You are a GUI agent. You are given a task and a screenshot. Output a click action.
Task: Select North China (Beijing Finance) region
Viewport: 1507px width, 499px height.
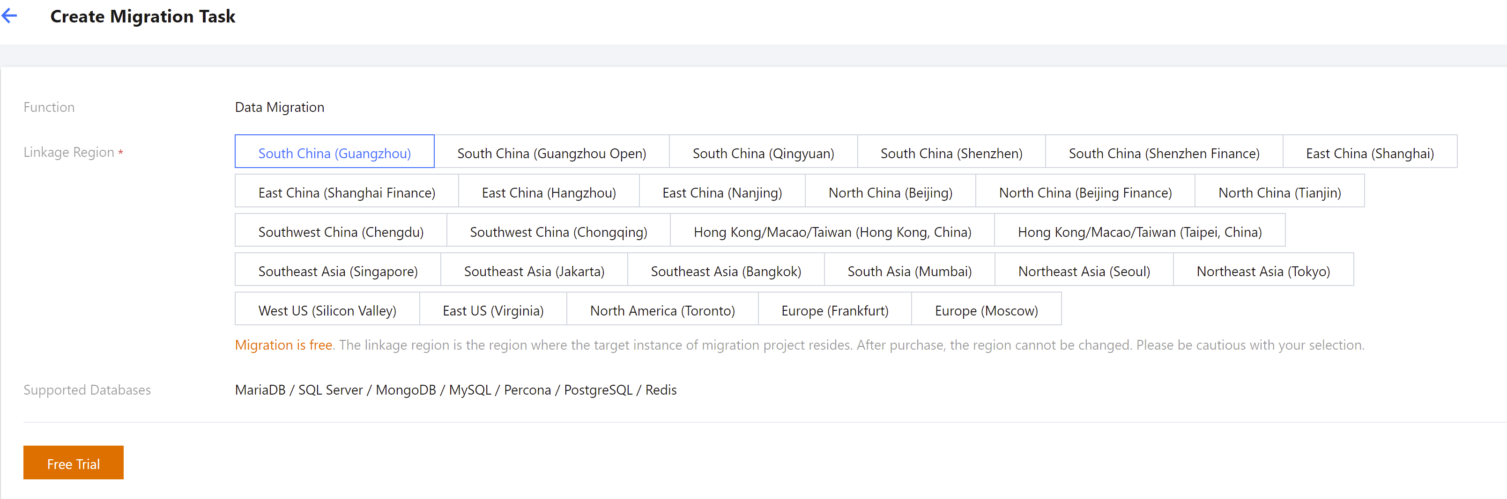(1085, 191)
